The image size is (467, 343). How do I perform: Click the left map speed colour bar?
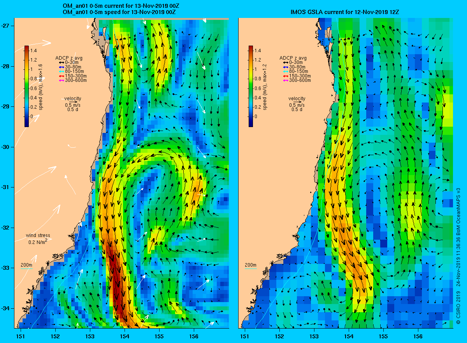coord(26,86)
